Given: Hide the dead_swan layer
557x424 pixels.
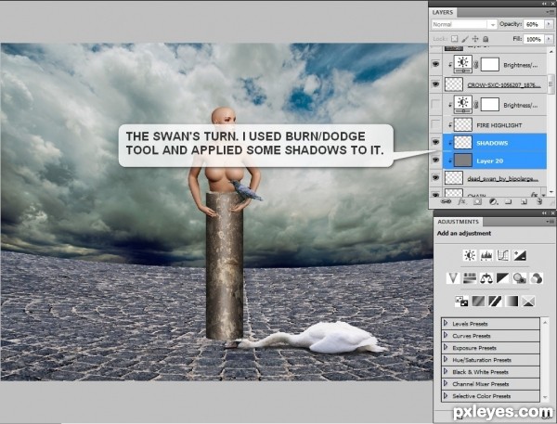Looking at the screenshot, I should [x=436, y=178].
